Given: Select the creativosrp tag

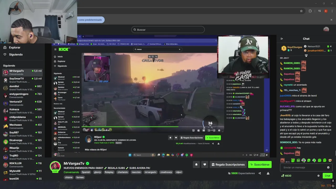Looking at the screenshot, I should 166,172.
